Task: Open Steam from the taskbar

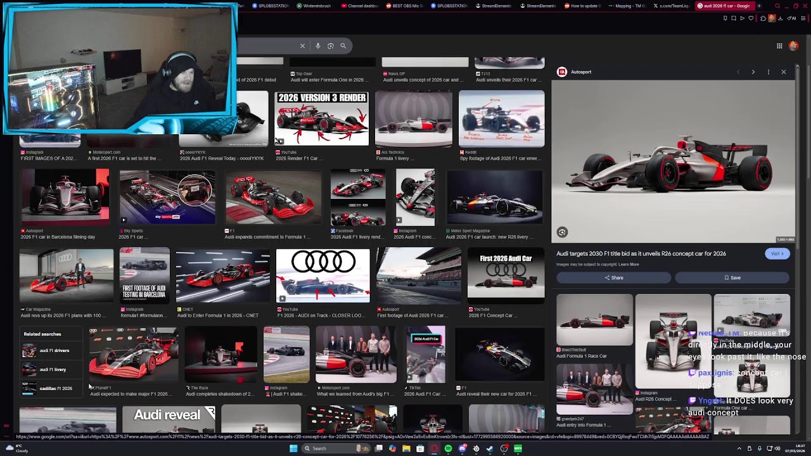Action: click(490, 448)
